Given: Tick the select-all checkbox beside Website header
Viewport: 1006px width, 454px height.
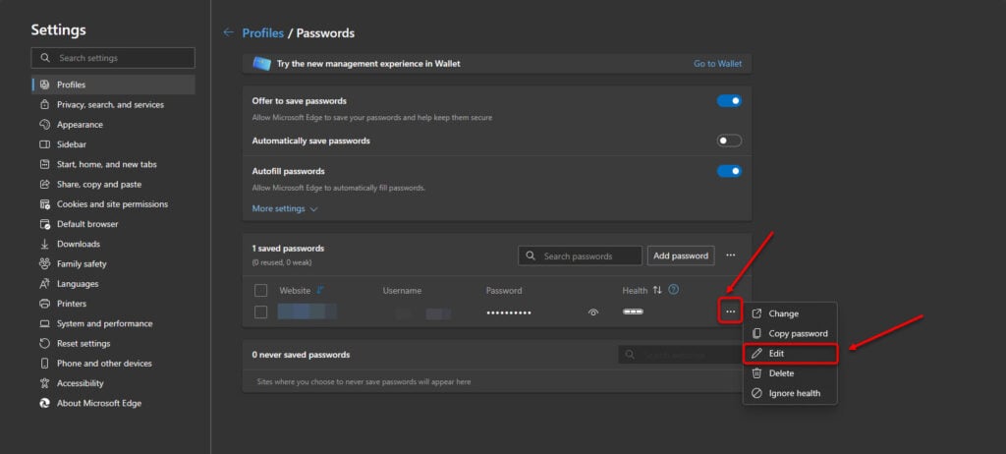Looking at the screenshot, I should (x=260, y=291).
